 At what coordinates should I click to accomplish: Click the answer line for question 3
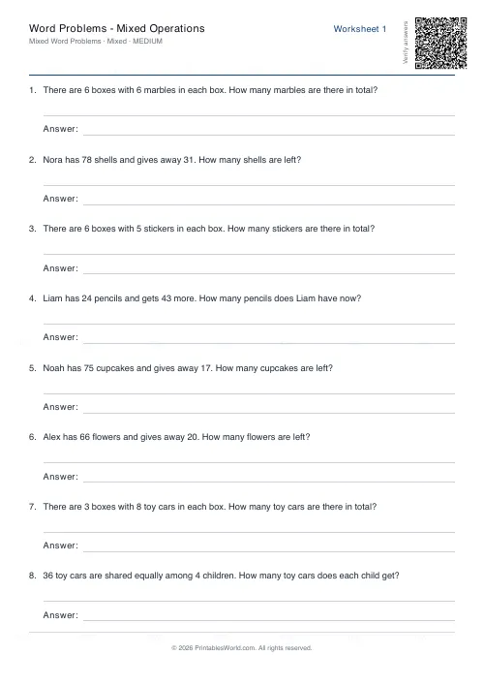point(269,270)
